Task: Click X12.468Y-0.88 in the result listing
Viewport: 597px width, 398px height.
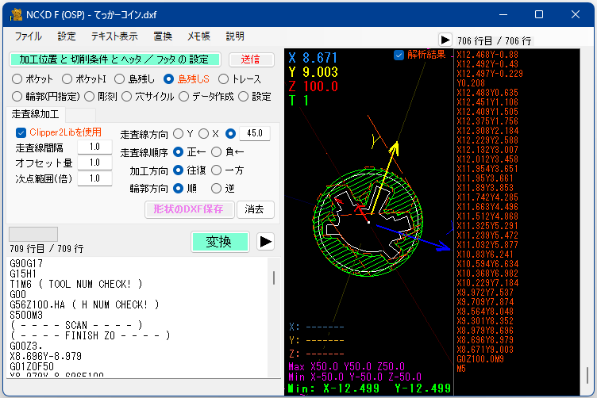Action: tap(487, 55)
